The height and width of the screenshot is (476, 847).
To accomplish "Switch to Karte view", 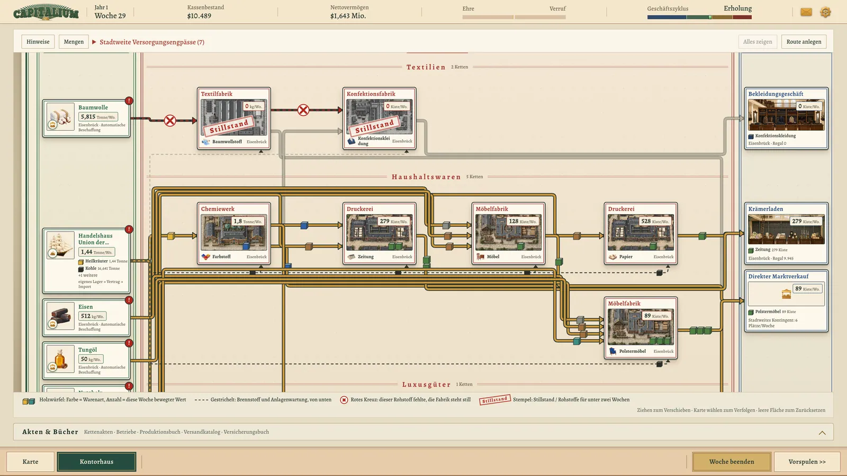I will [30, 462].
